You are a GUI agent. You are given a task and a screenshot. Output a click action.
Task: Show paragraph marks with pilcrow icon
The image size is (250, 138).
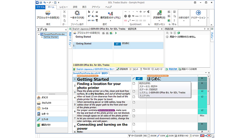(x=97, y=20)
